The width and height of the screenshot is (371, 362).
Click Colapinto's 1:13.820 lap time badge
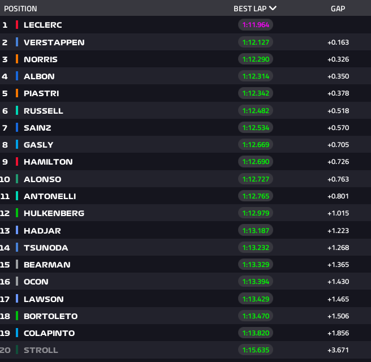[x=256, y=333]
